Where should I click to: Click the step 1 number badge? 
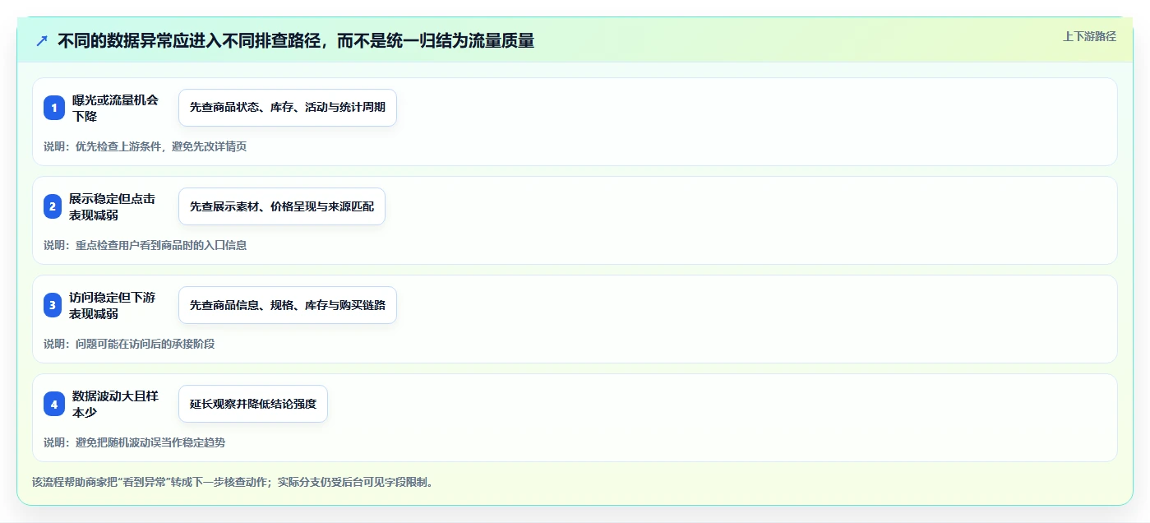[54, 108]
